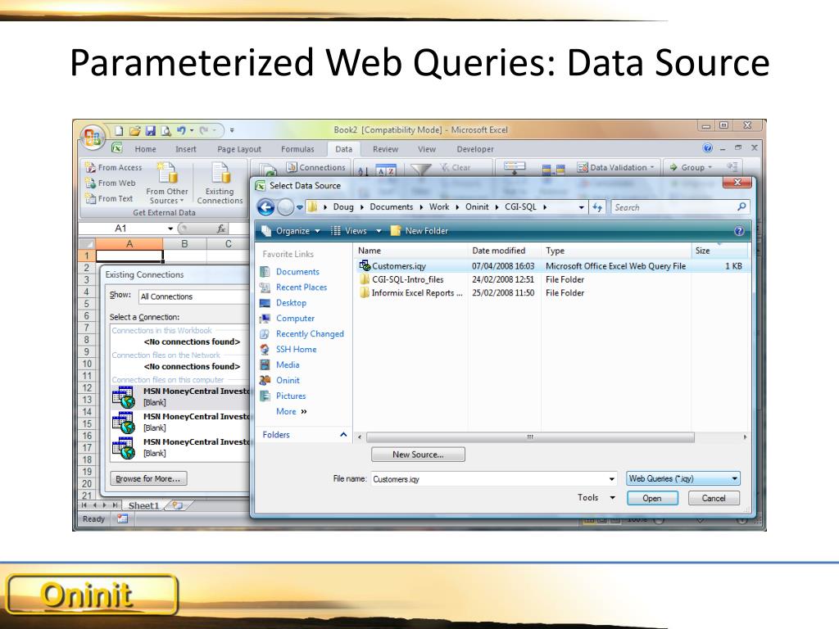Click the Sort ribbon icon

tap(386, 170)
